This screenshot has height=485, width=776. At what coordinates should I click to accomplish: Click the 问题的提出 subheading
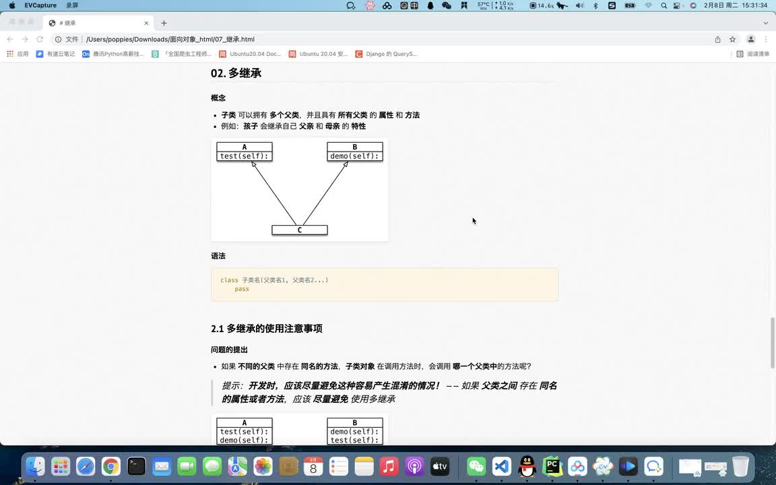tap(229, 350)
